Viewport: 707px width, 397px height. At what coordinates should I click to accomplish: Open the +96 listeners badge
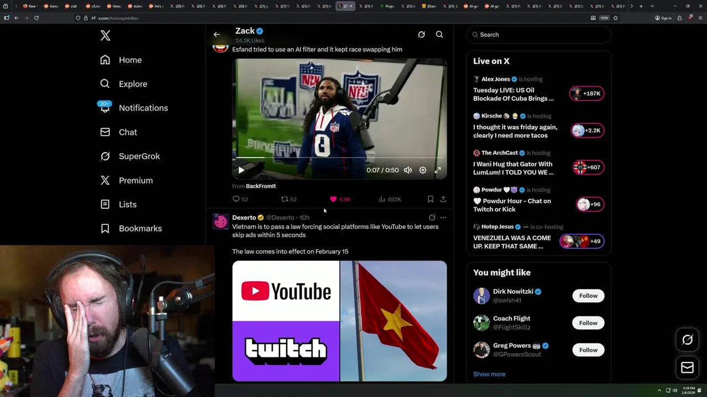pyautogui.click(x=590, y=205)
